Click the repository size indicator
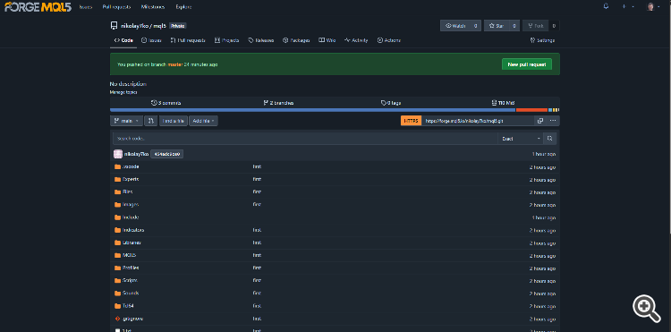This screenshot has height=332, width=671. point(503,103)
